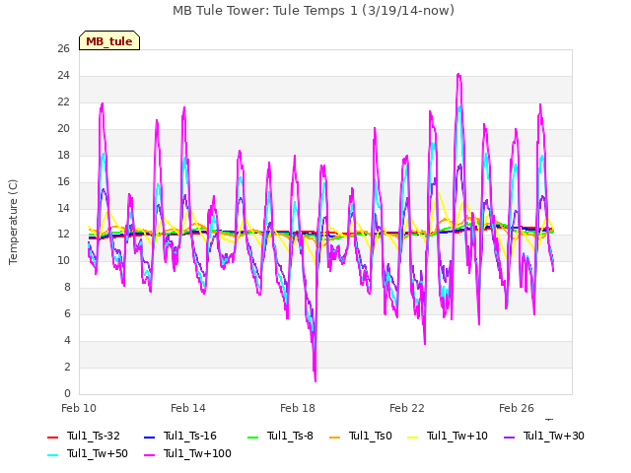
Task: Click the magenta Tul1_Tw+100 legend swatch
Action: (x=149, y=455)
